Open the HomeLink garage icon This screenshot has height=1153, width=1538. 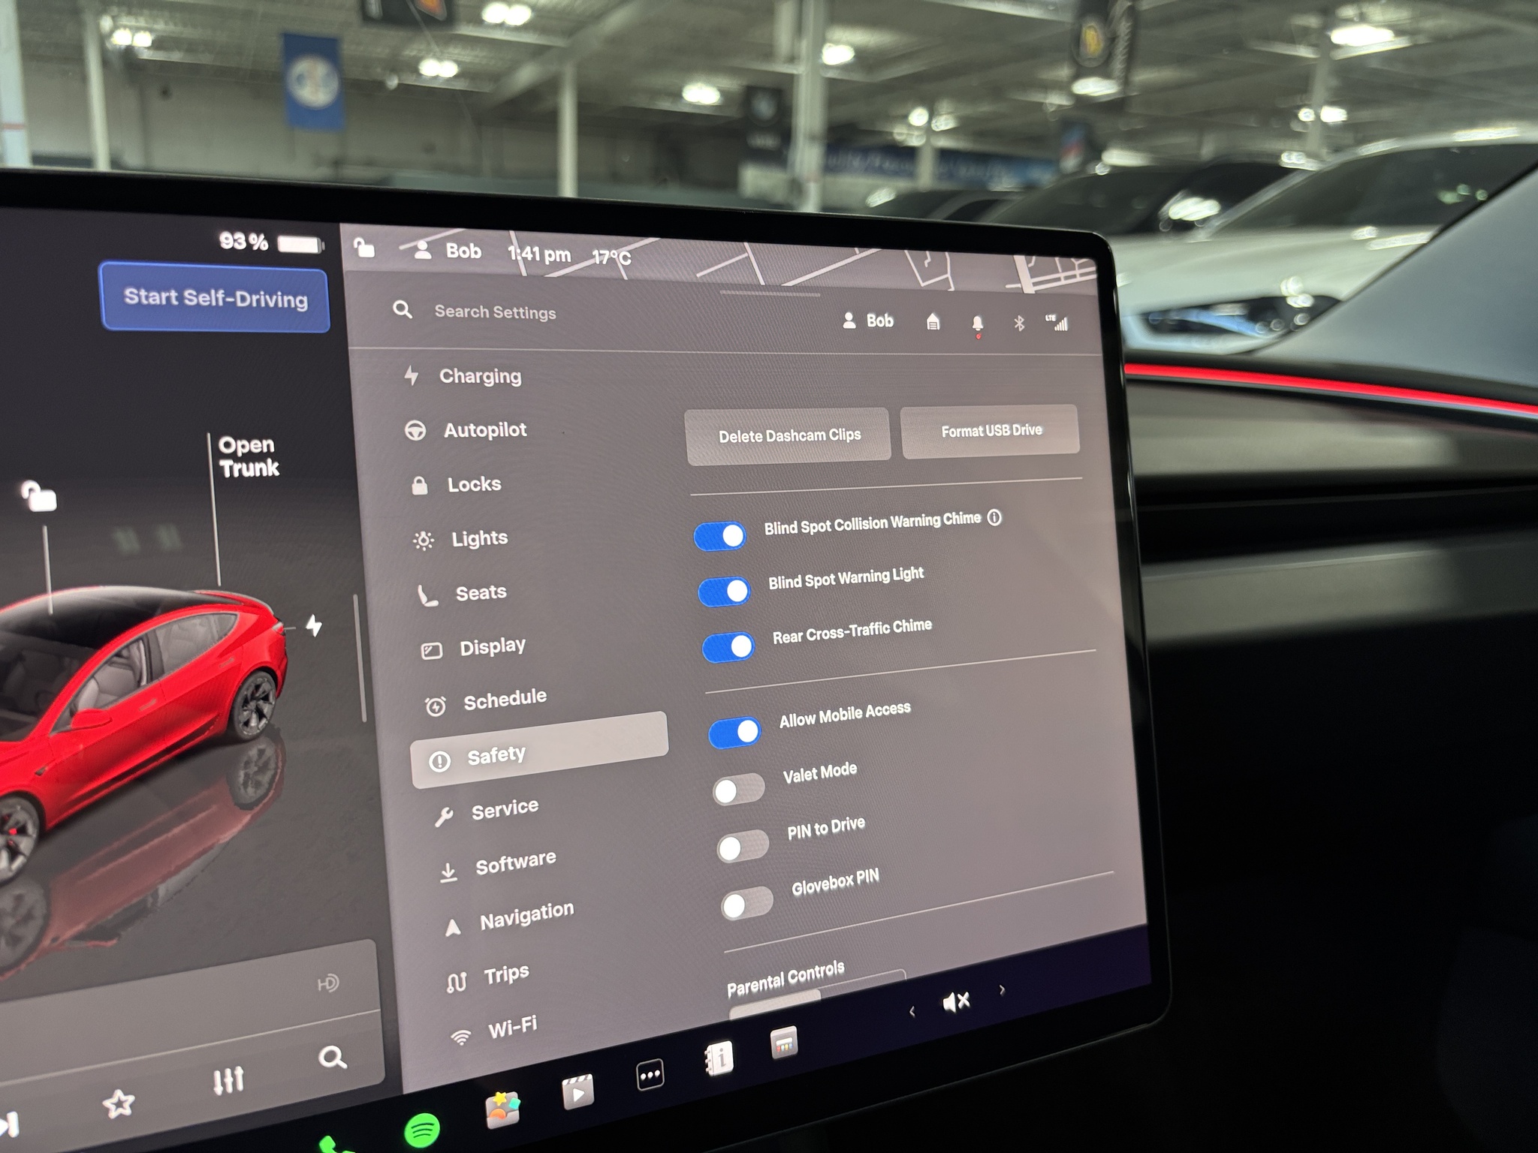[x=933, y=322]
